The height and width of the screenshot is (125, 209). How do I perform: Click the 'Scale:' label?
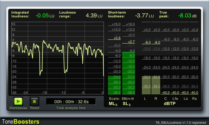click(x=114, y=98)
